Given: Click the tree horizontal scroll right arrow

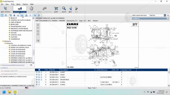Looking at the screenshot, I should tap(31, 65).
